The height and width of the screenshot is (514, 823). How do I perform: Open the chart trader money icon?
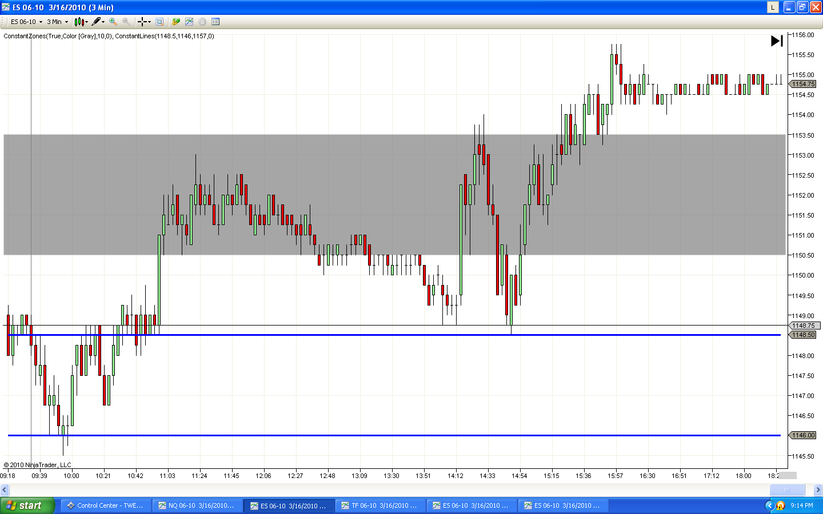pyautogui.click(x=176, y=22)
